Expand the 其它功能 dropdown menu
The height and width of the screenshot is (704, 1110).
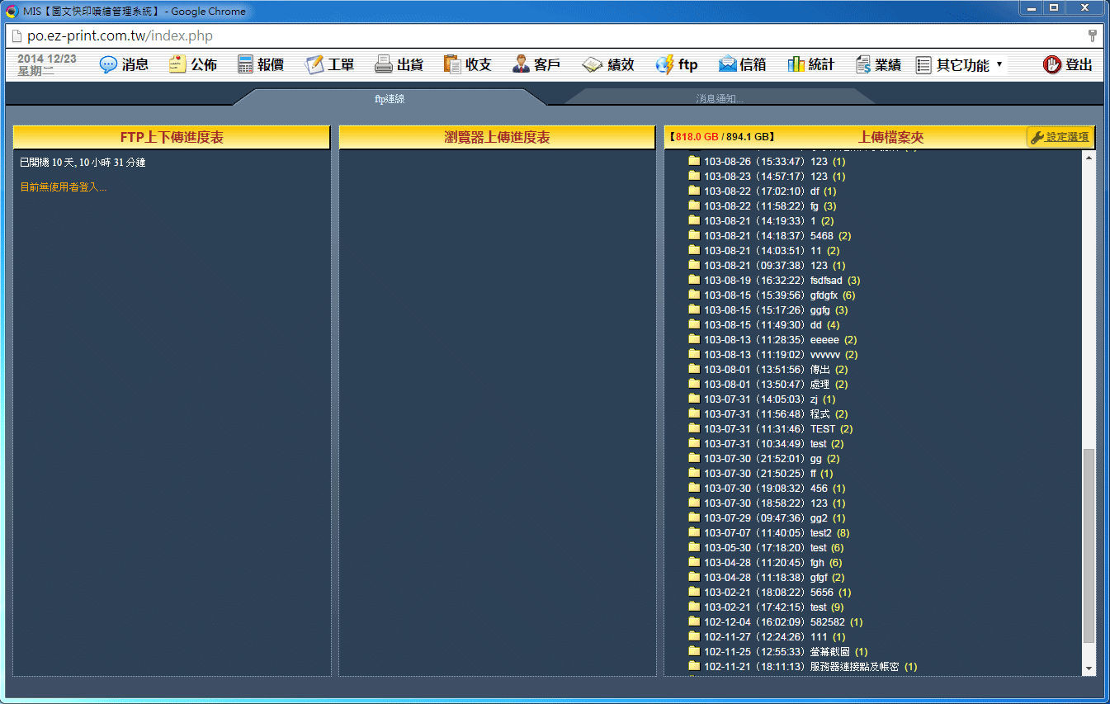point(960,65)
